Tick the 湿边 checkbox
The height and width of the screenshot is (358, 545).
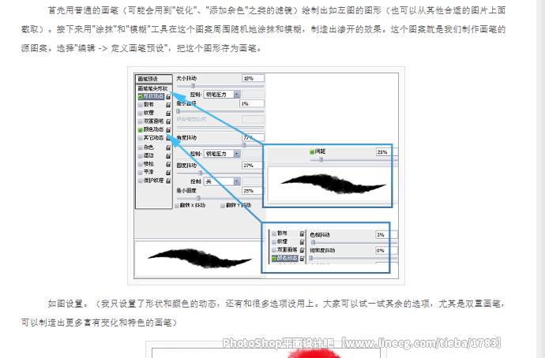point(141,156)
